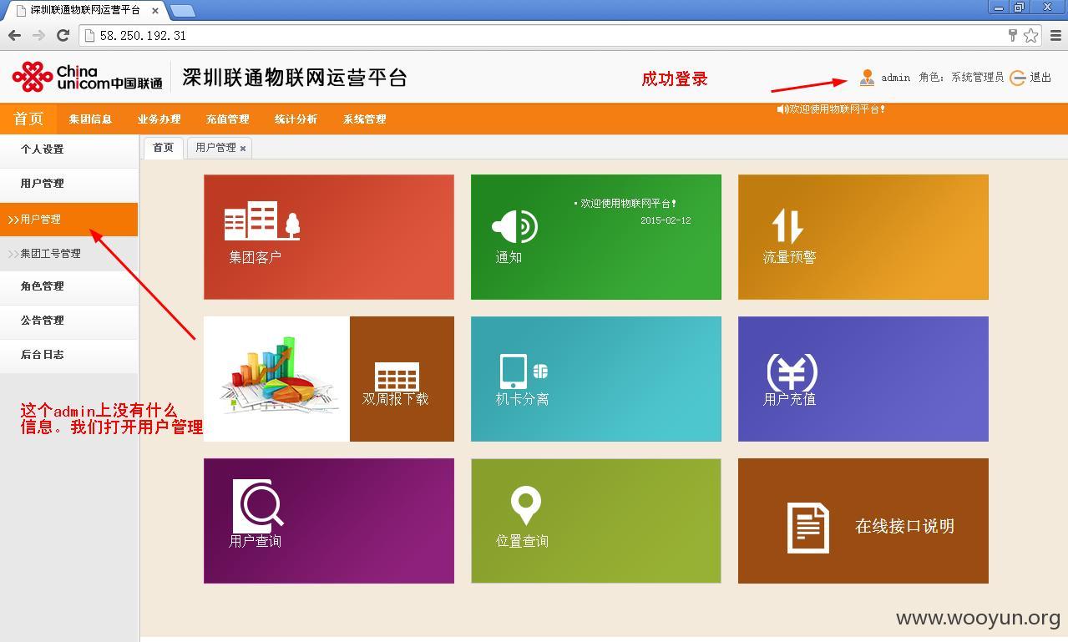1068x642 pixels.
Task: Click the 机卡分离 phone and SIM icon
Action: [524, 372]
